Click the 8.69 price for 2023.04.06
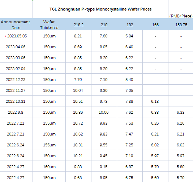The width and height of the screenshot is (193, 182). pyautogui.click(x=78, y=47)
